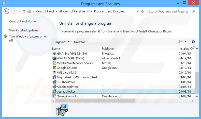
Task: Select HMA! Pro VPN 2.8.19.0 entry
Action: tap(123, 54)
